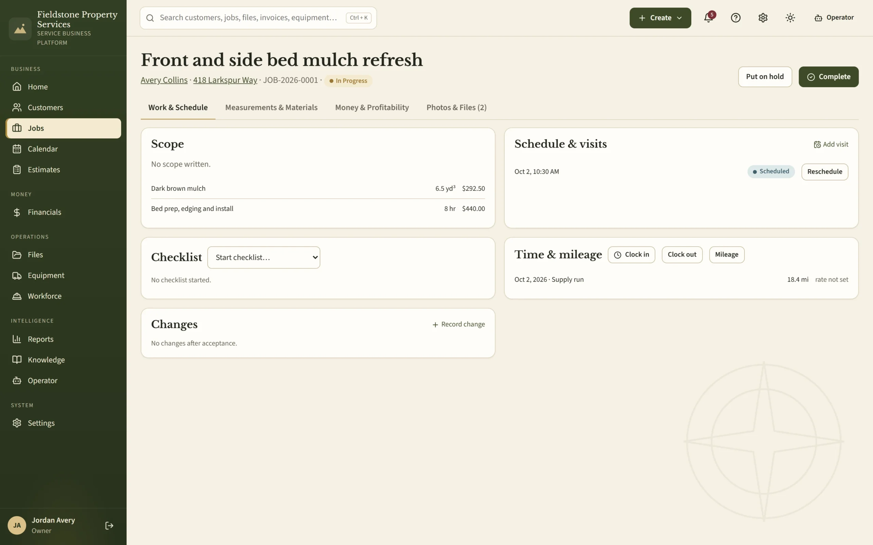Open the Start checklist dropdown
Screen dimensions: 873x545
click(264, 258)
